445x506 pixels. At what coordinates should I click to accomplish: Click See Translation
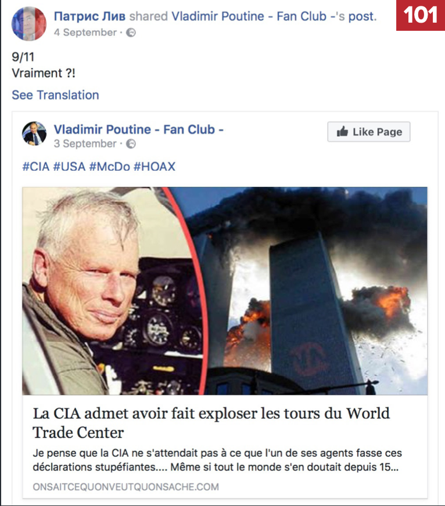(55, 95)
